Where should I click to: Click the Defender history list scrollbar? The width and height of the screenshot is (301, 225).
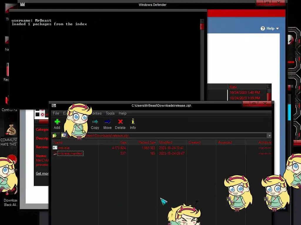pos(269,92)
